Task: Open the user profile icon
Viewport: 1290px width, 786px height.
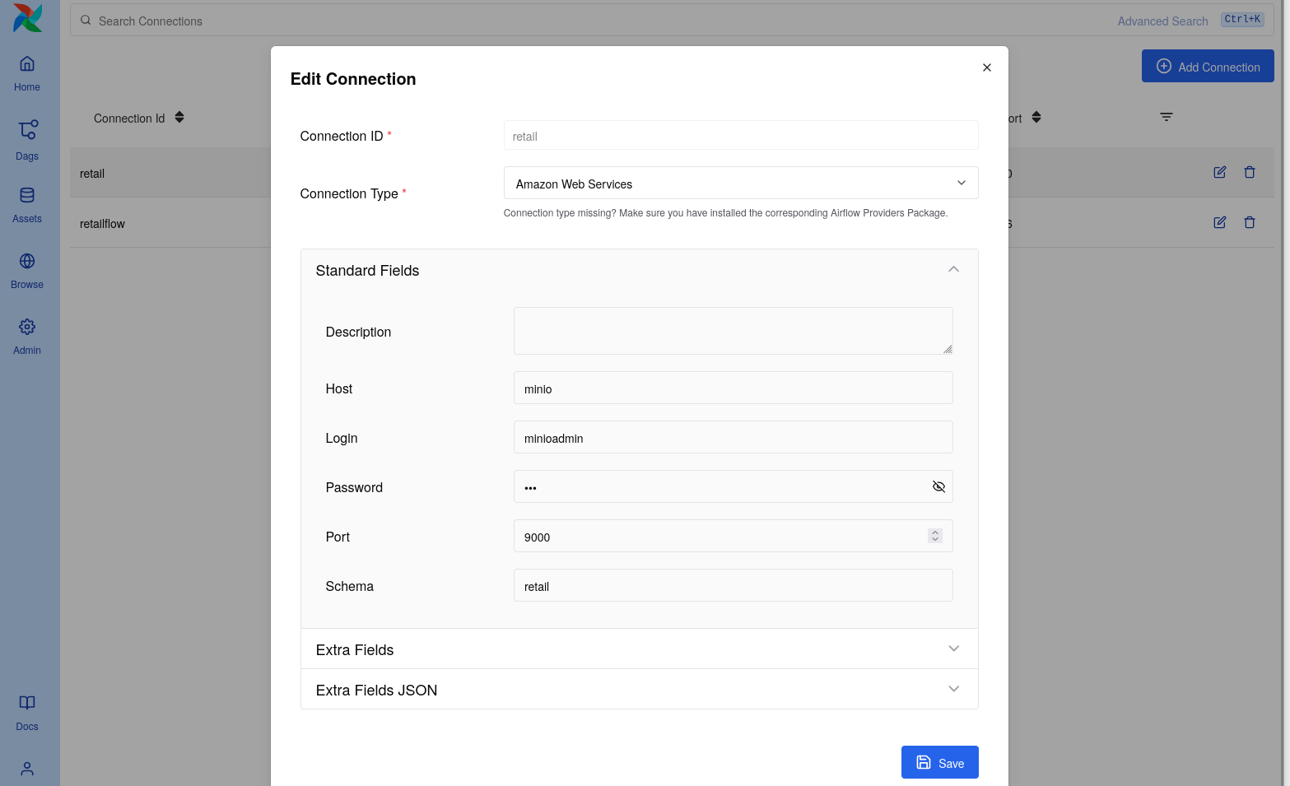Action: (27, 769)
